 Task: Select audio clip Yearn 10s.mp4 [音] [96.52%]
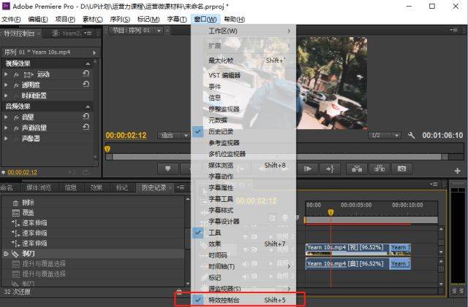coord(348,264)
